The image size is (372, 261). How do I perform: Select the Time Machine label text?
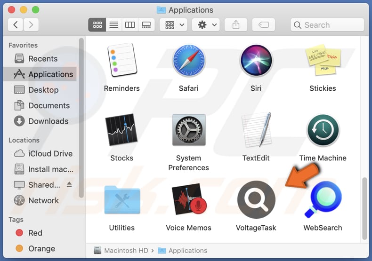pos(323,158)
